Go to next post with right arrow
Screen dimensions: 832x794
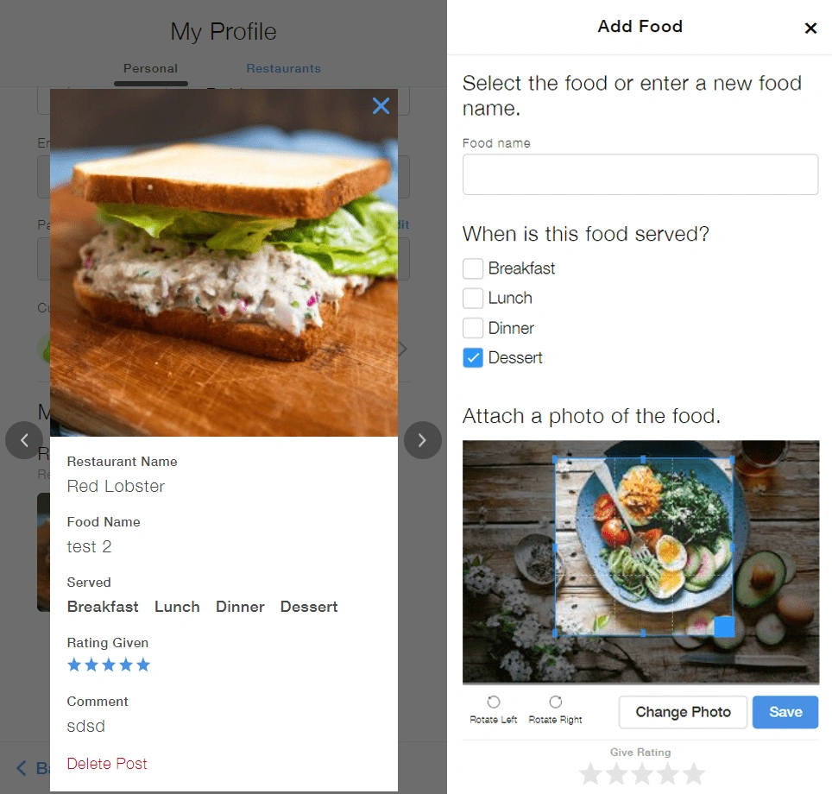(x=422, y=440)
